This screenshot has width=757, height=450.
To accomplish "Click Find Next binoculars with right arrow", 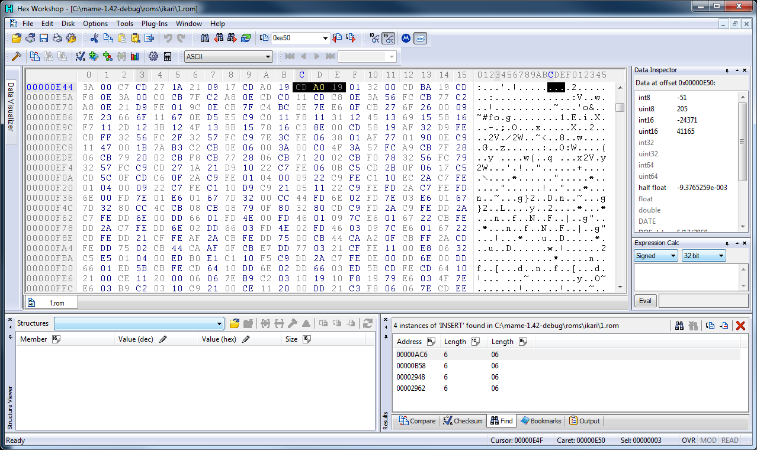I will point(232,38).
